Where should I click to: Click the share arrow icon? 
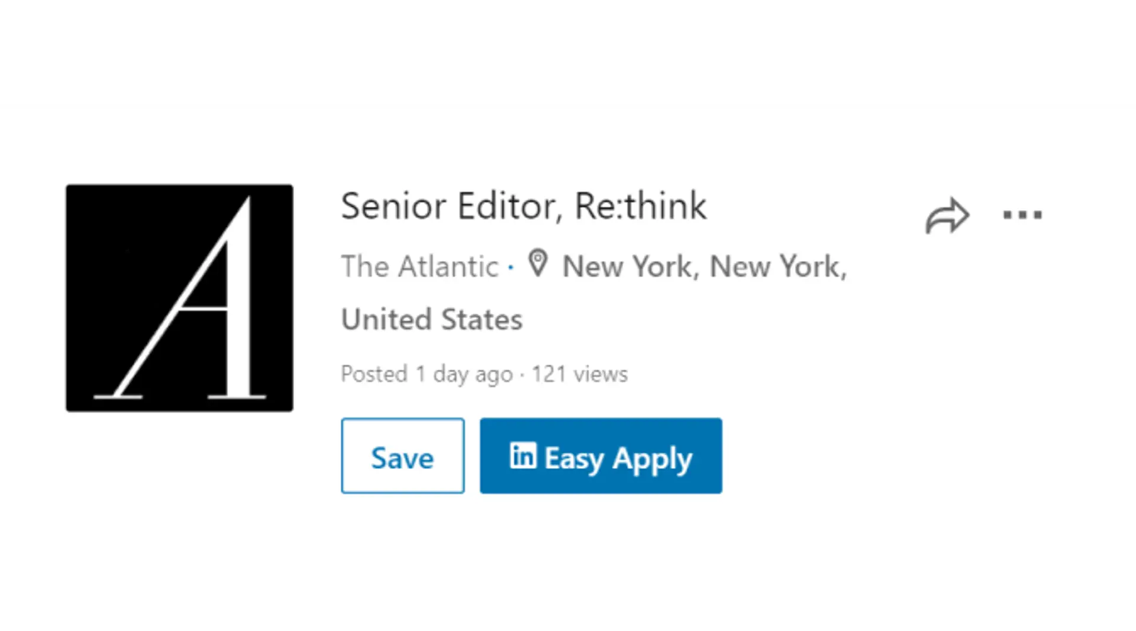947,216
